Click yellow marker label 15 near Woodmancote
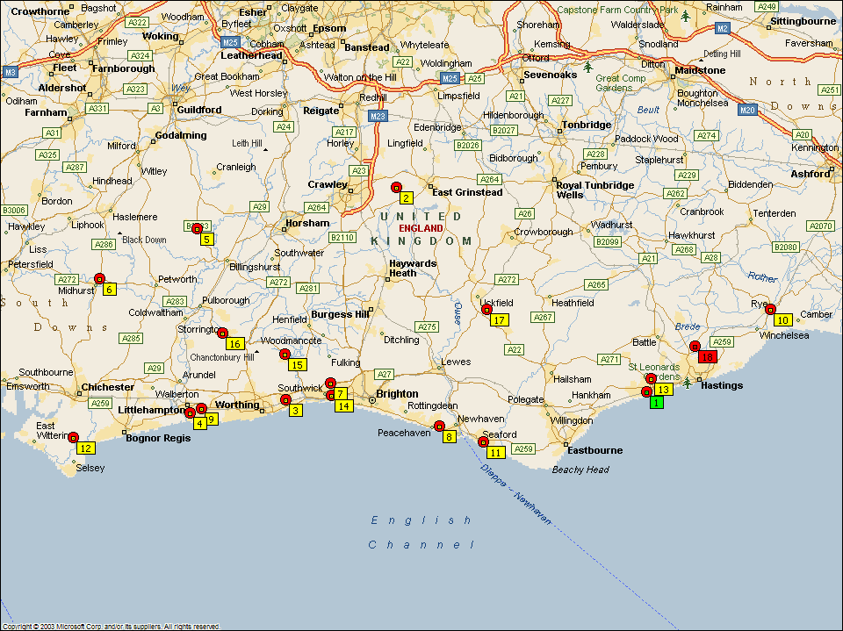Image resolution: width=843 pixels, height=631 pixels. [x=297, y=365]
